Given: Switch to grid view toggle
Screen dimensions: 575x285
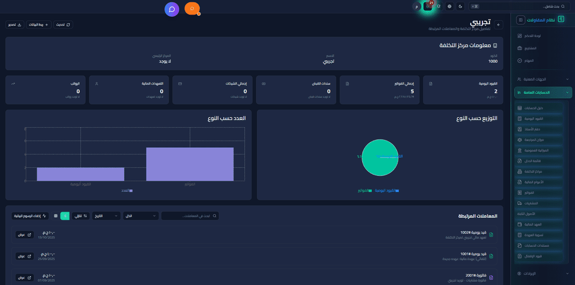Looking at the screenshot, I should click(56, 216).
